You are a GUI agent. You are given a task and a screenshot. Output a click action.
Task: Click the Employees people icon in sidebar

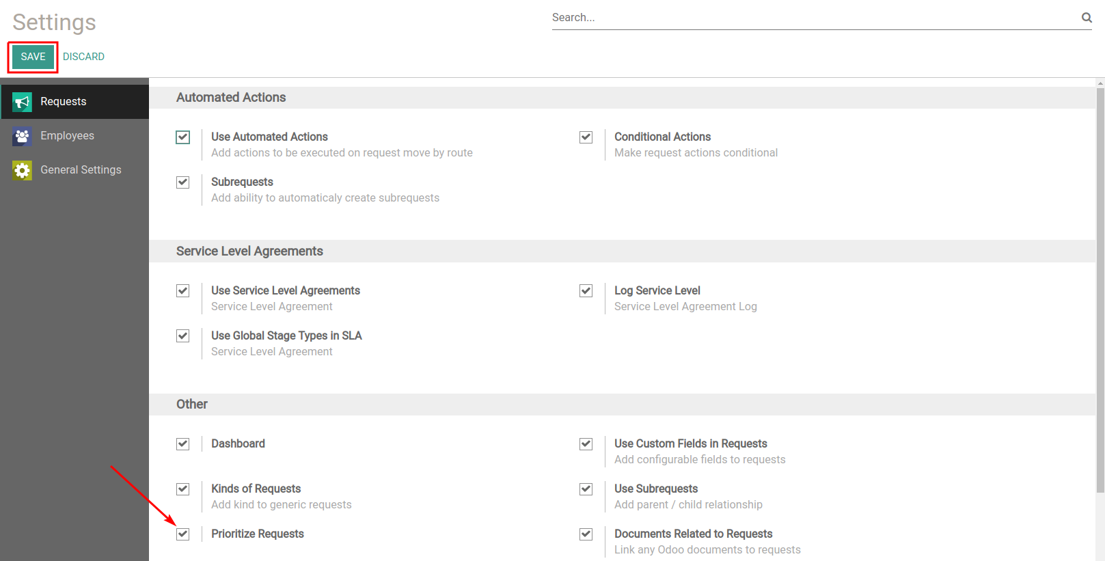coord(22,136)
